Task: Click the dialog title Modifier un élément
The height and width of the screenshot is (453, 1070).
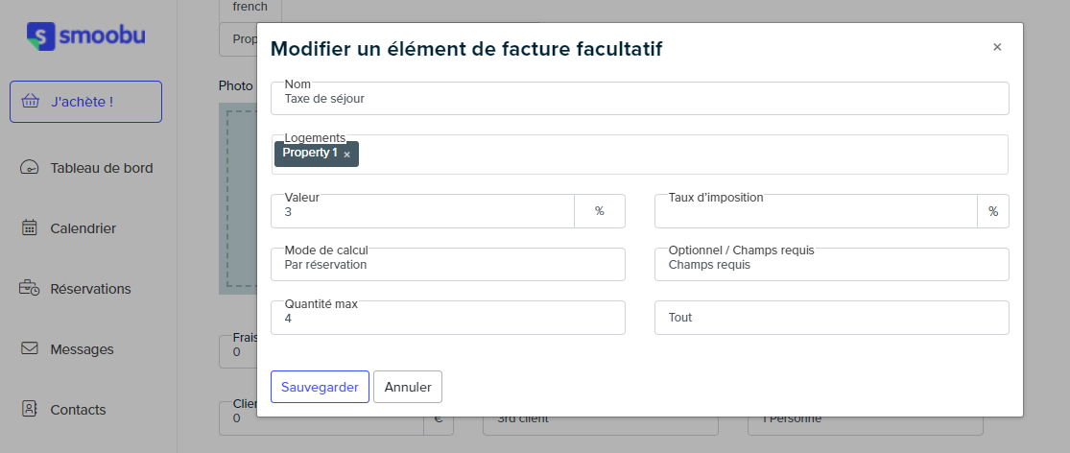Action: point(466,48)
